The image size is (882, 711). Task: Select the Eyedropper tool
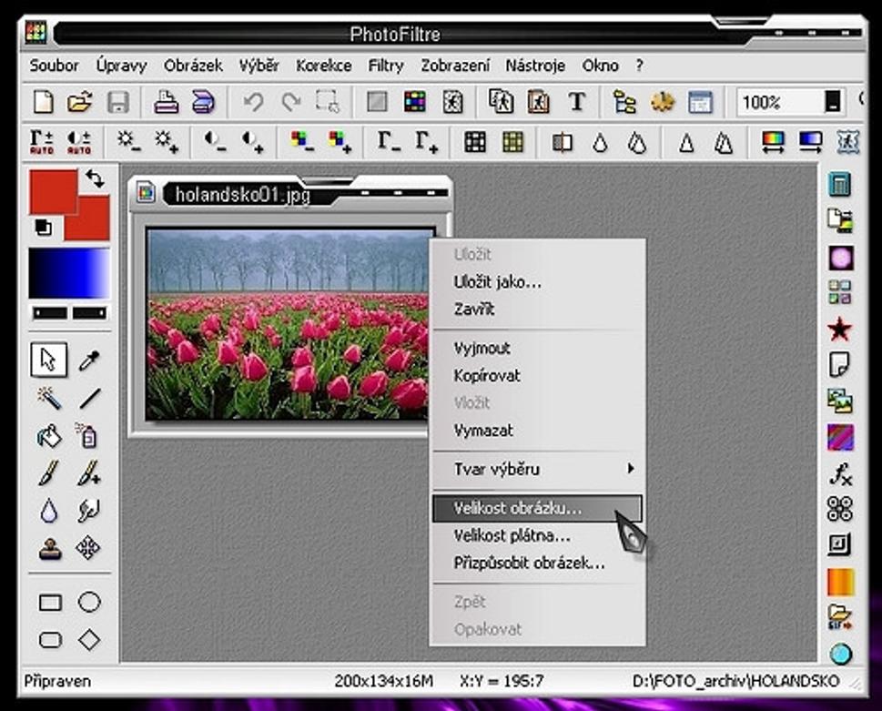(x=89, y=360)
